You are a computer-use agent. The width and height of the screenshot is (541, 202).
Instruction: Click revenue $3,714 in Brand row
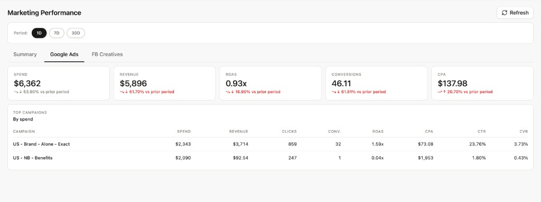click(x=240, y=144)
